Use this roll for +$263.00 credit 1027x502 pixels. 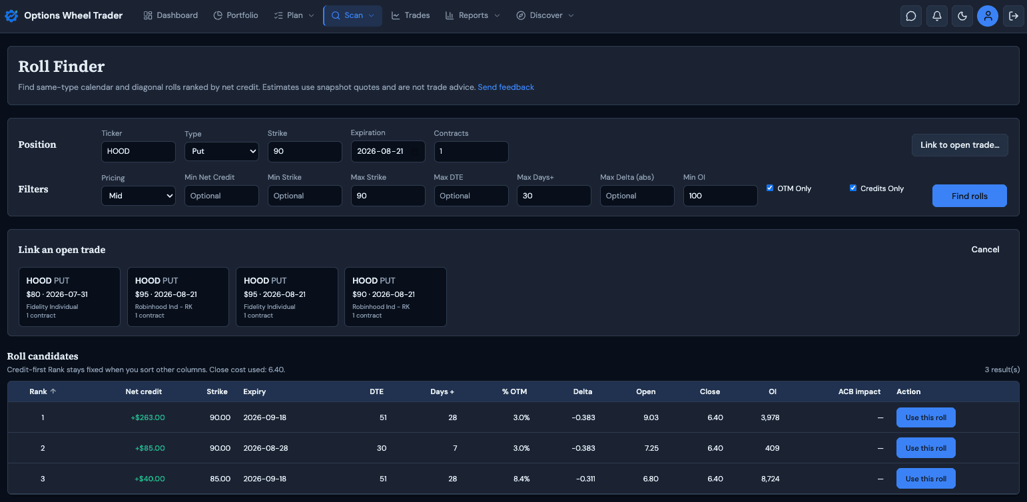926,417
